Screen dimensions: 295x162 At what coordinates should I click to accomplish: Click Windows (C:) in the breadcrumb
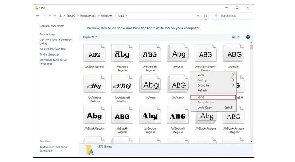pos(88,16)
